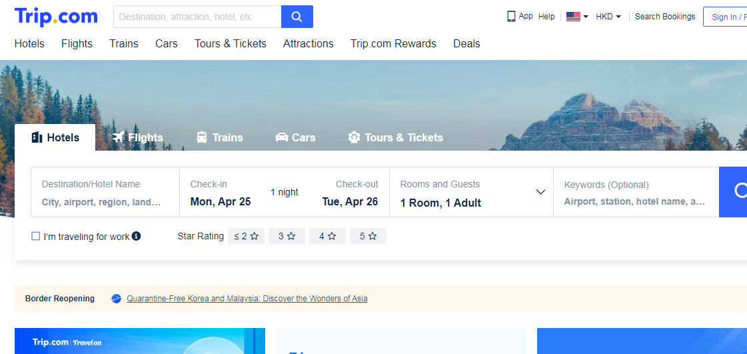Open the Quarantine-Free Korea and Malaysia link
This screenshot has width=747, height=354.
coord(247,299)
